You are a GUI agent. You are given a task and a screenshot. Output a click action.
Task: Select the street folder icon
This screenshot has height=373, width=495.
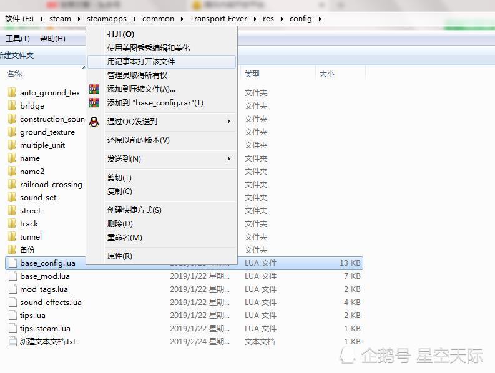pyautogui.click(x=12, y=210)
